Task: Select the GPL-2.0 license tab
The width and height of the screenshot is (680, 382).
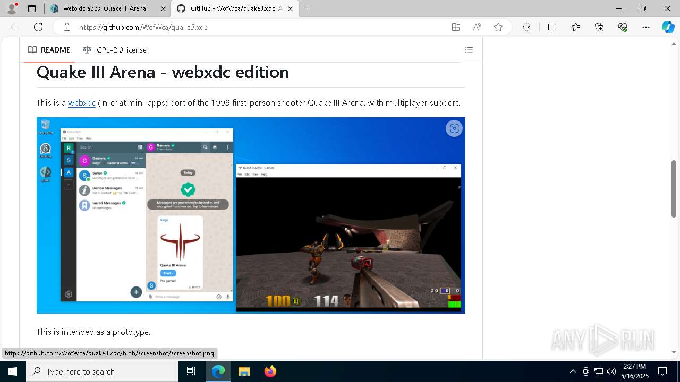Action: (115, 50)
